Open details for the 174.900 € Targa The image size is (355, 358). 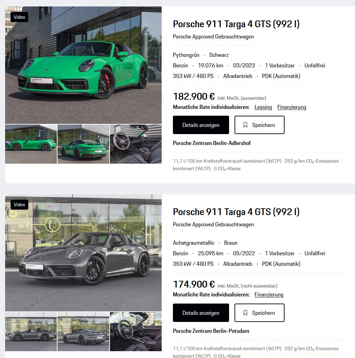click(x=201, y=313)
